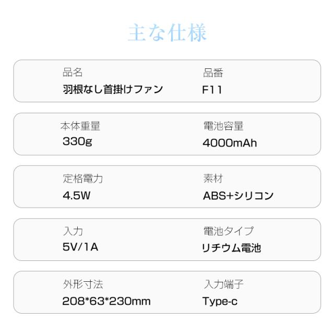Select the 品番 label

click(213, 73)
